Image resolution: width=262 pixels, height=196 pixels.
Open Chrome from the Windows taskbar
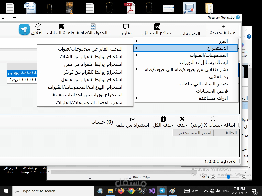(132, 191)
